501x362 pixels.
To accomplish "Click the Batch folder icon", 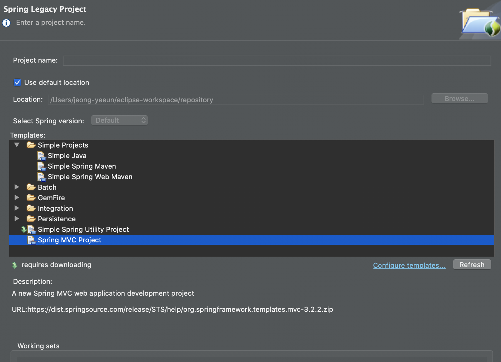I will [31, 187].
